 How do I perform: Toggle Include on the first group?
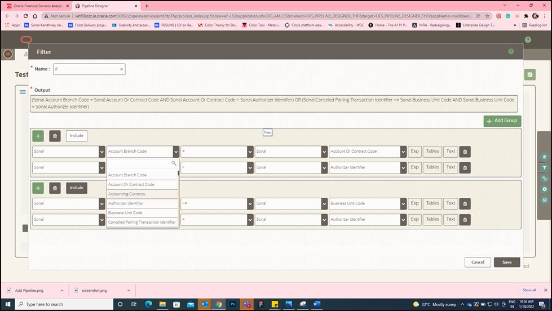point(77,136)
